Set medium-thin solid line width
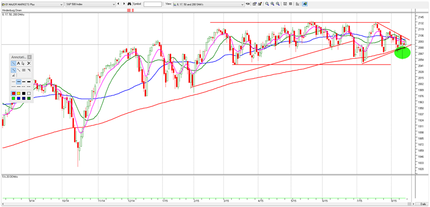This screenshot has height=207, width=430. [19, 81]
